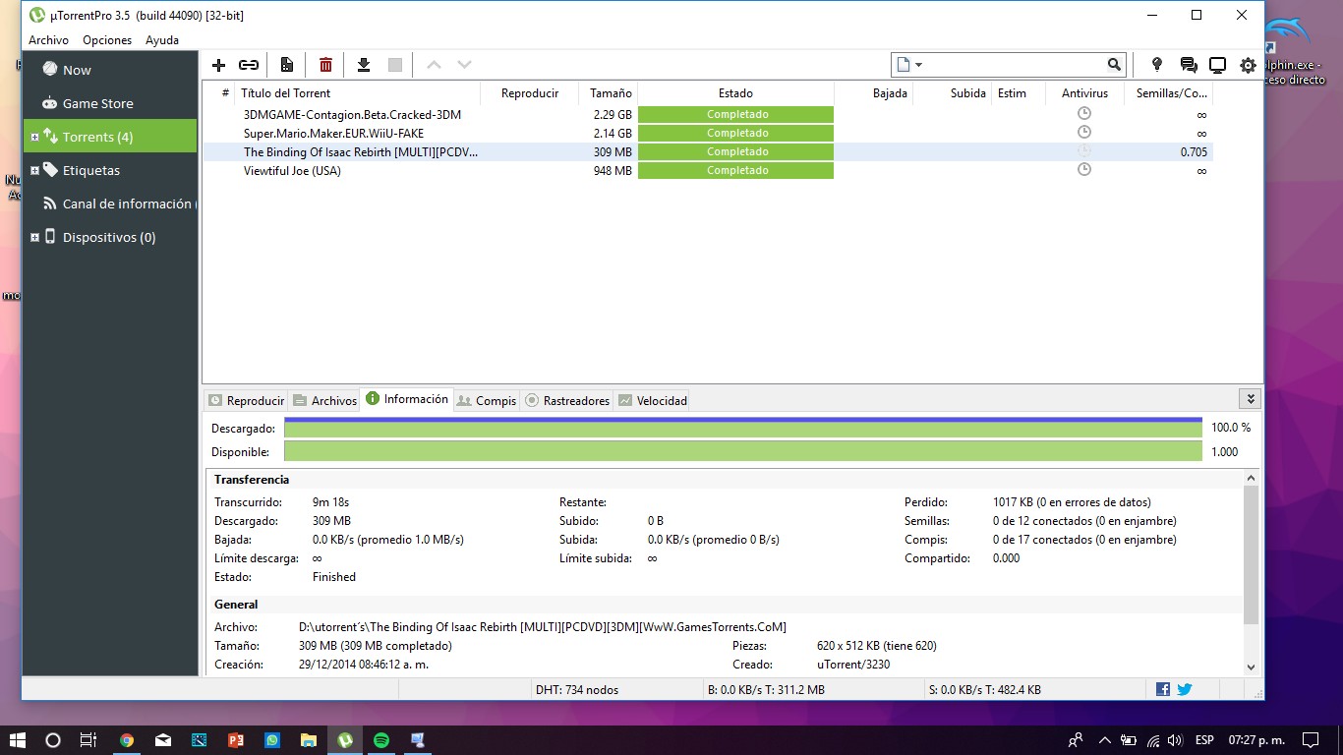
Task: Expand the Torrents tree node
Action: pos(34,137)
